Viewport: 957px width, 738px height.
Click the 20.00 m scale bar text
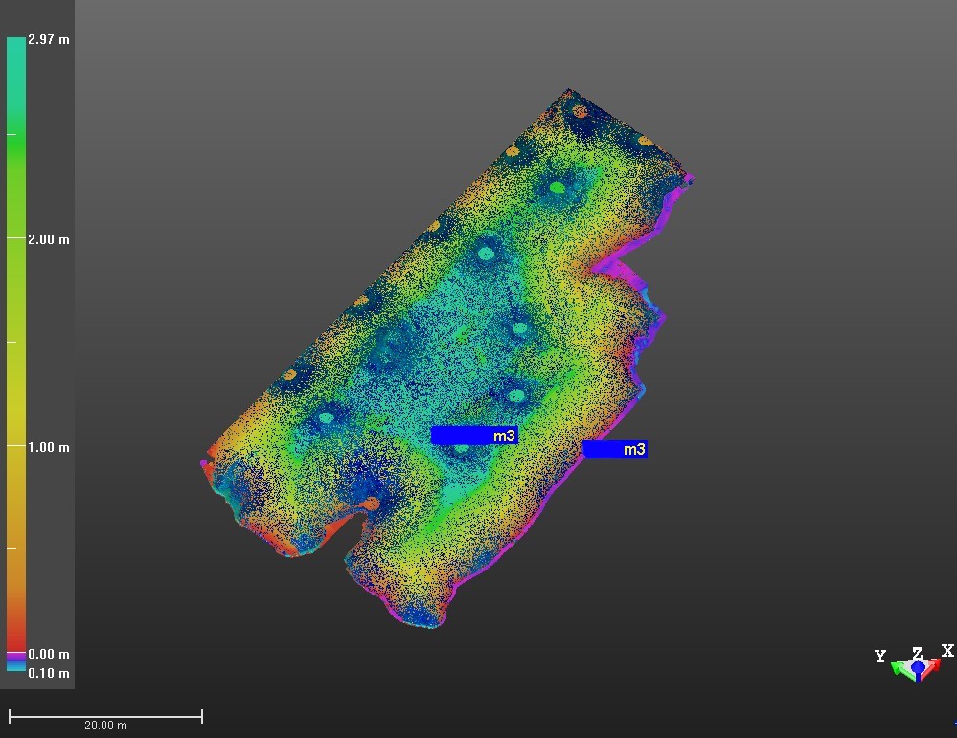coord(105,726)
